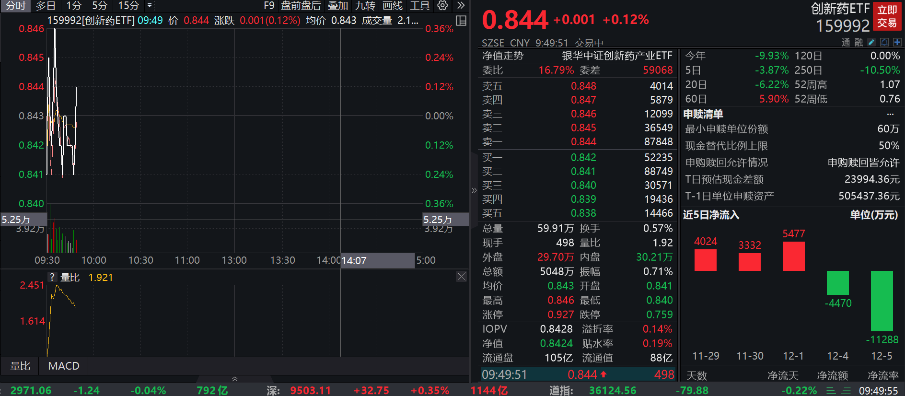Toggle 九转 indicator

[x=365, y=6]
